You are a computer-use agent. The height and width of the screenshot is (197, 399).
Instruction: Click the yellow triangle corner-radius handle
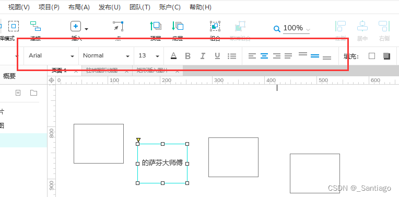[x=138, y=140]
